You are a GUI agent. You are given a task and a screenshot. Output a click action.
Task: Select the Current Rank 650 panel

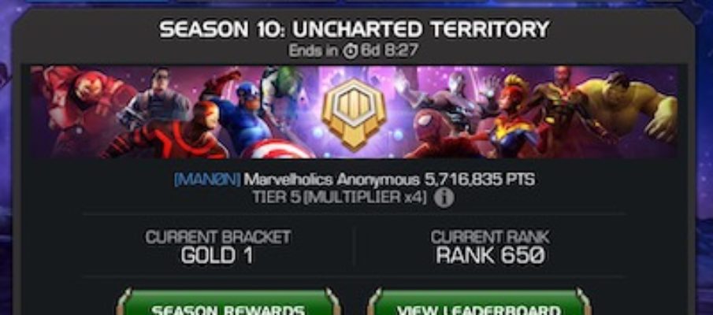[490, 246]
